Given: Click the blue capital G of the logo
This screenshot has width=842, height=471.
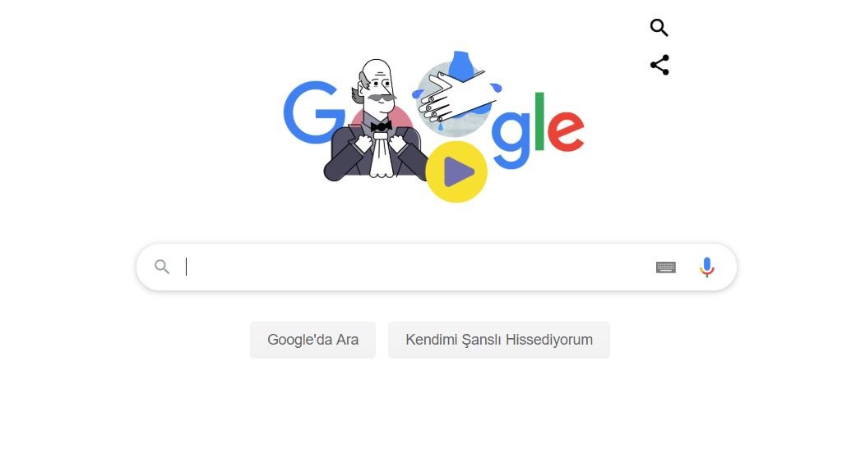Looking at the screenshot, I should pyautogui.click(x=313, y=112).
